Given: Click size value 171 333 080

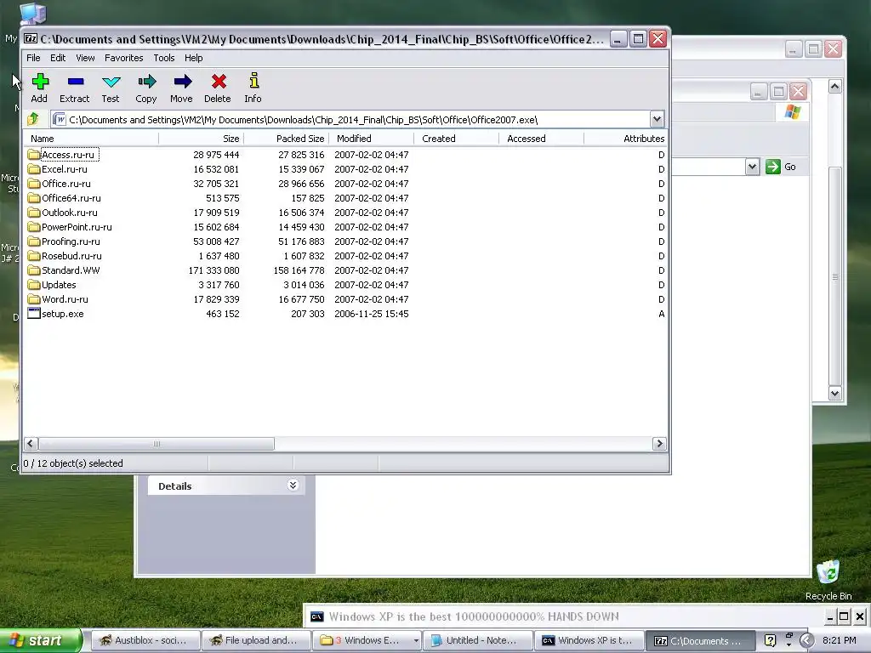Looking at the screenshot, I should point(213,270).
